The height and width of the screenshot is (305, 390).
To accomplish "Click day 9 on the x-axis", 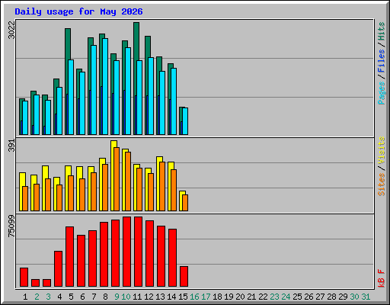I will (x=117, y=297).
